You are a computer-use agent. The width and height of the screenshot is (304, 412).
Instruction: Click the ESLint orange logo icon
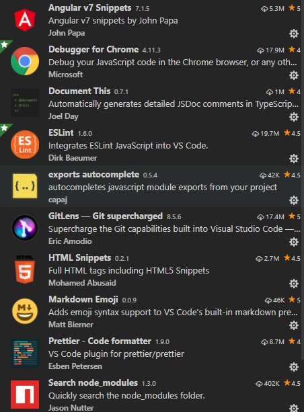(x=25, y=145)
